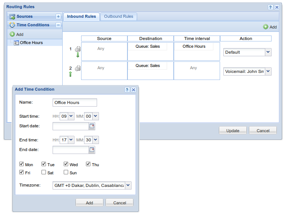Open the End time minutes dropdown
This screenshot has height=218, width=286.
pyautogui.click(x=95, y=140)
